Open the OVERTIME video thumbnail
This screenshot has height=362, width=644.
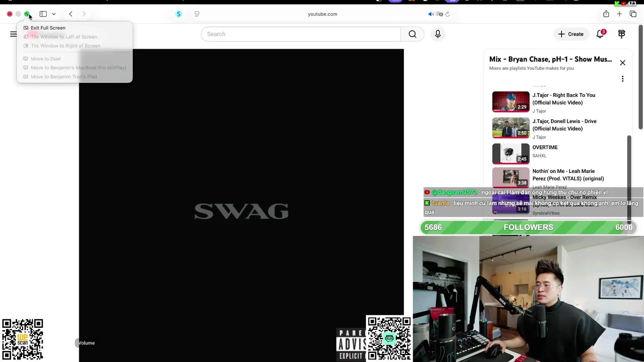(511, 154)
